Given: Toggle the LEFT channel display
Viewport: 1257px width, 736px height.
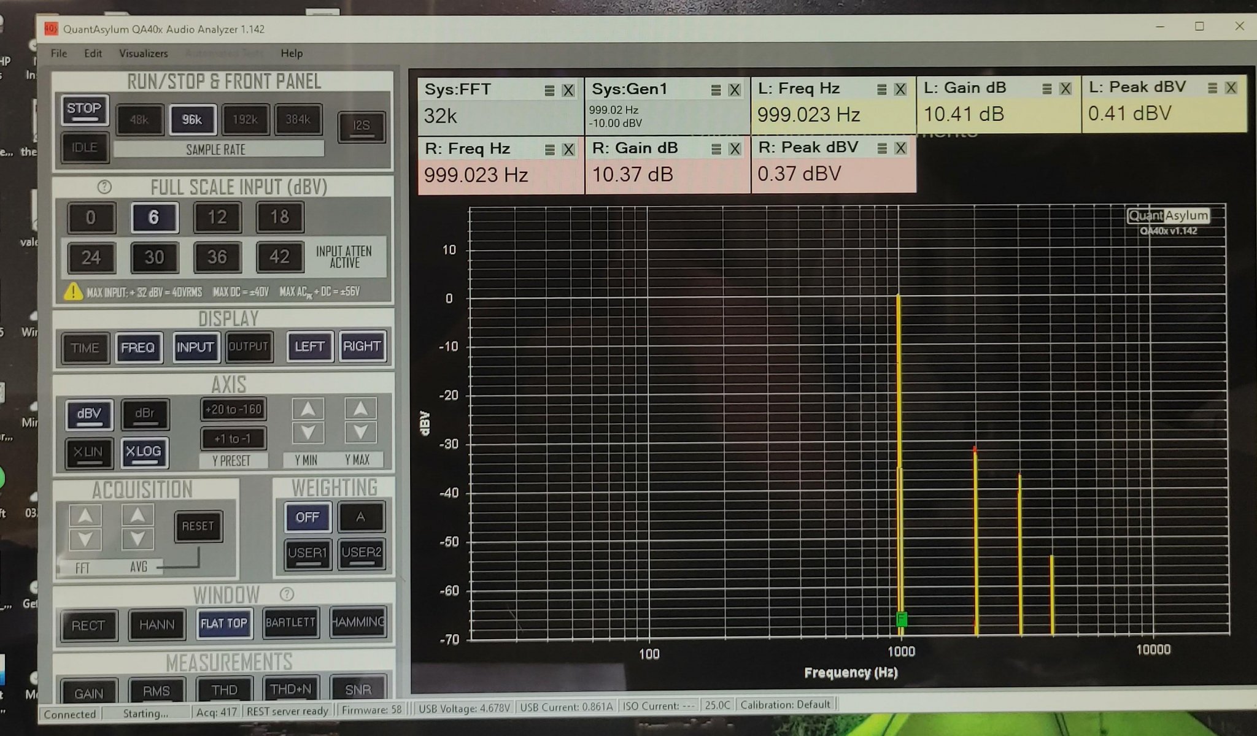Looking at the screenshot, I should tap(309, 347).
